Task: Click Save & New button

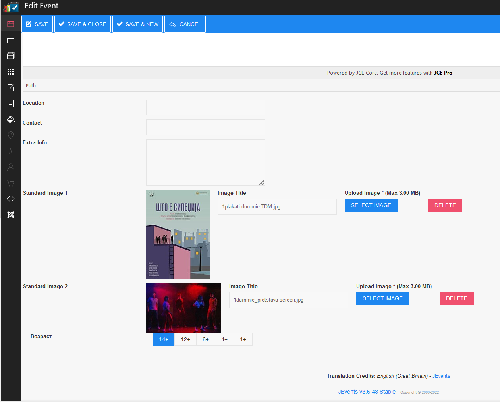Action: click(137, 24)
